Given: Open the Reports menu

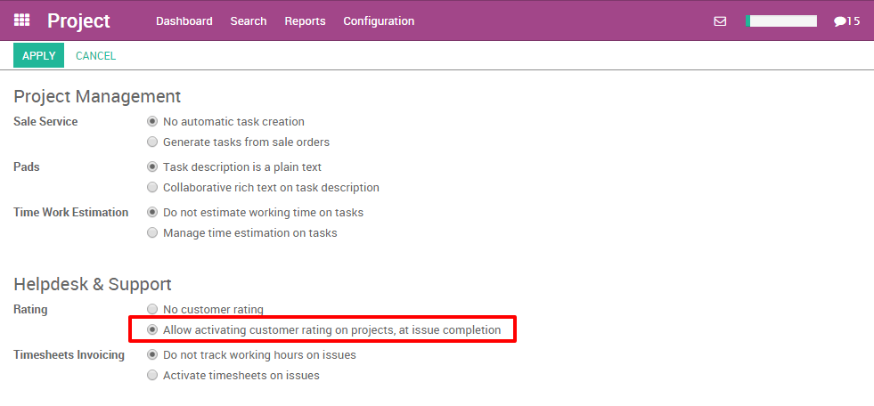Looking at the screenshot, I should tap(305, 21).
